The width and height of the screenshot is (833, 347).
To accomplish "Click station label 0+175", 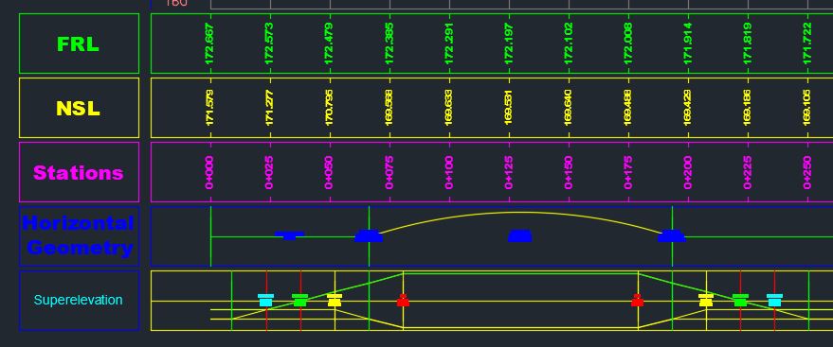I will 628,172.
